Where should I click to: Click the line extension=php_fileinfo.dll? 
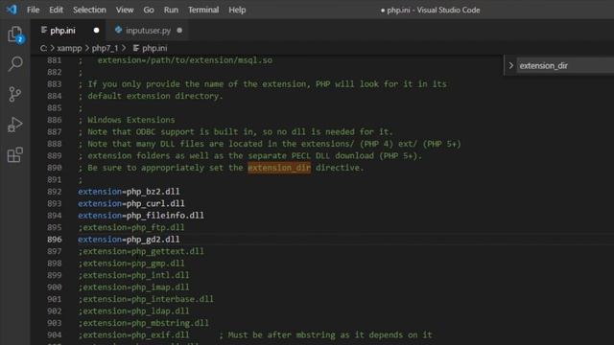pyautogui.click(x=141, y=215)
